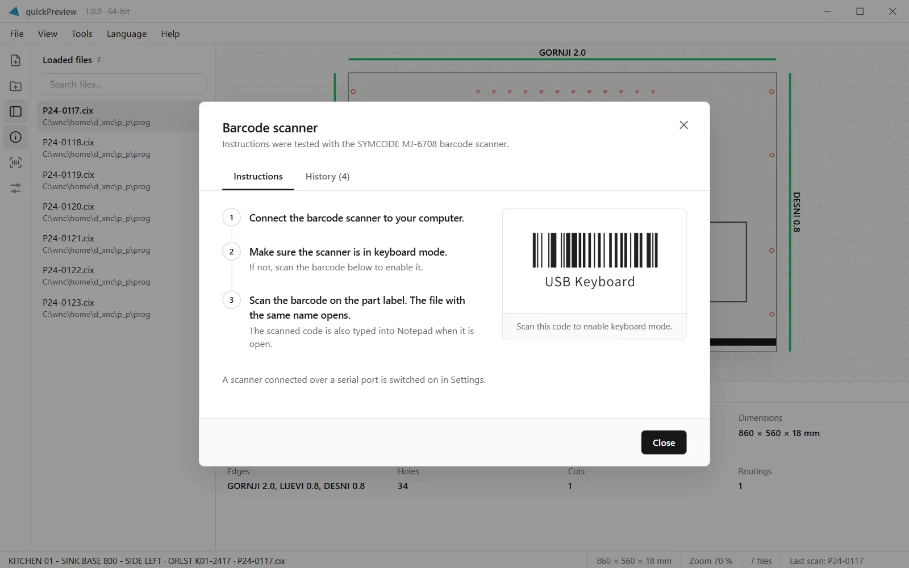
Task: Focus the Search files input field
Action: tap(123, 84)
